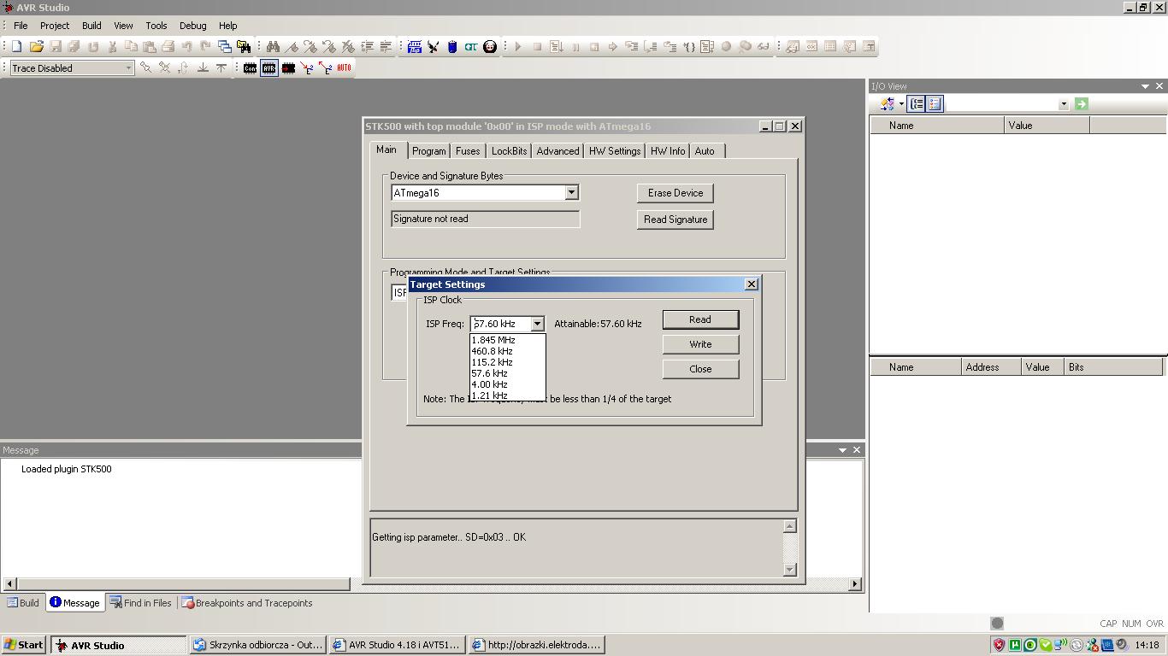Screen dimensions: 1168x656
Task: Toggle the list view icon in I/O View
Action: tap(934, 103)
